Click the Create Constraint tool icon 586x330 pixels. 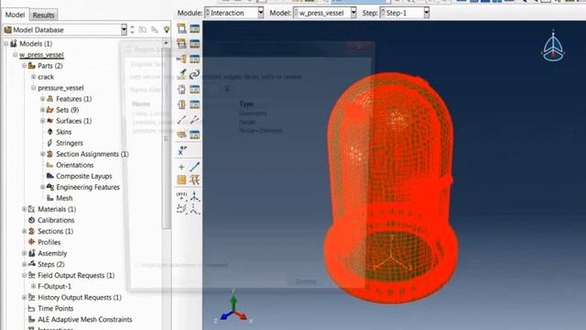tap(181, 59)
